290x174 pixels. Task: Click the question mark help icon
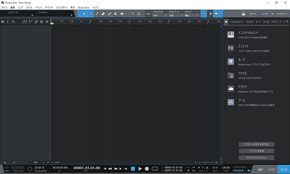point(133,14)
